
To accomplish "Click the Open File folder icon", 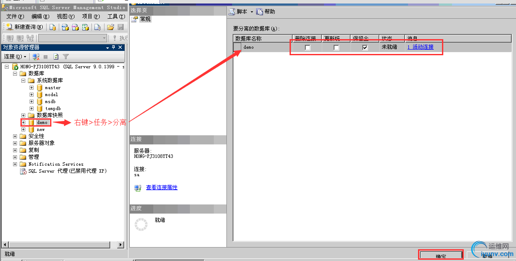I will point(111,27).
